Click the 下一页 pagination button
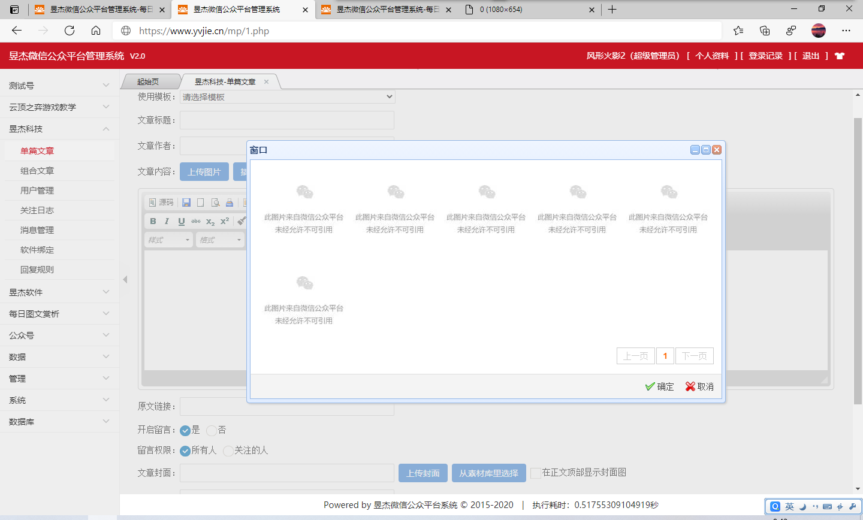This screenshot has height=520, width=863. click(x=695, y=356)
